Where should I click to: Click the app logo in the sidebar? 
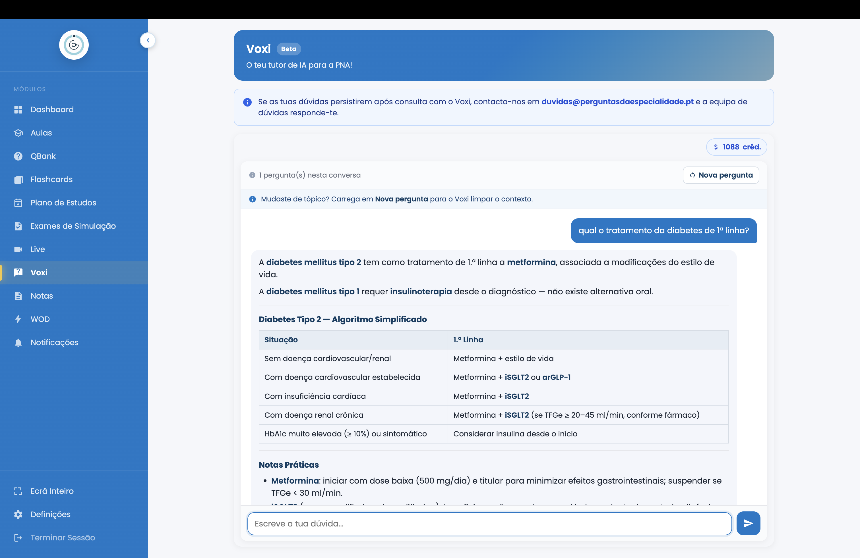74,45
